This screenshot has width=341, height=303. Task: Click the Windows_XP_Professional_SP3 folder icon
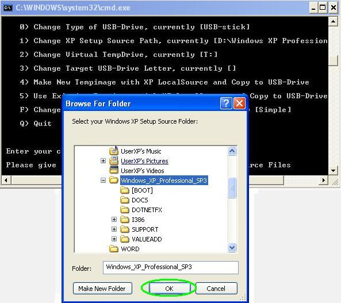click(113, 180)
